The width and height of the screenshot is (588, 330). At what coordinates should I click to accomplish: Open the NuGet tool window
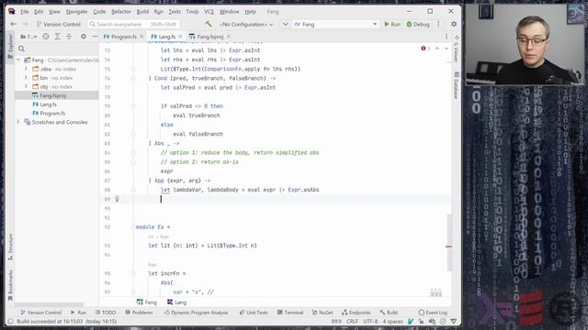click(322, 313)
